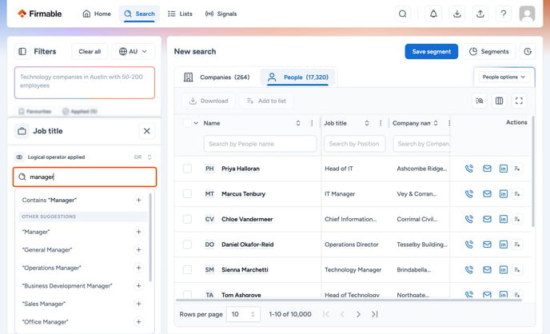Click Clear all filters button
This screenshot has width=550, height=334.
[90, 51]
